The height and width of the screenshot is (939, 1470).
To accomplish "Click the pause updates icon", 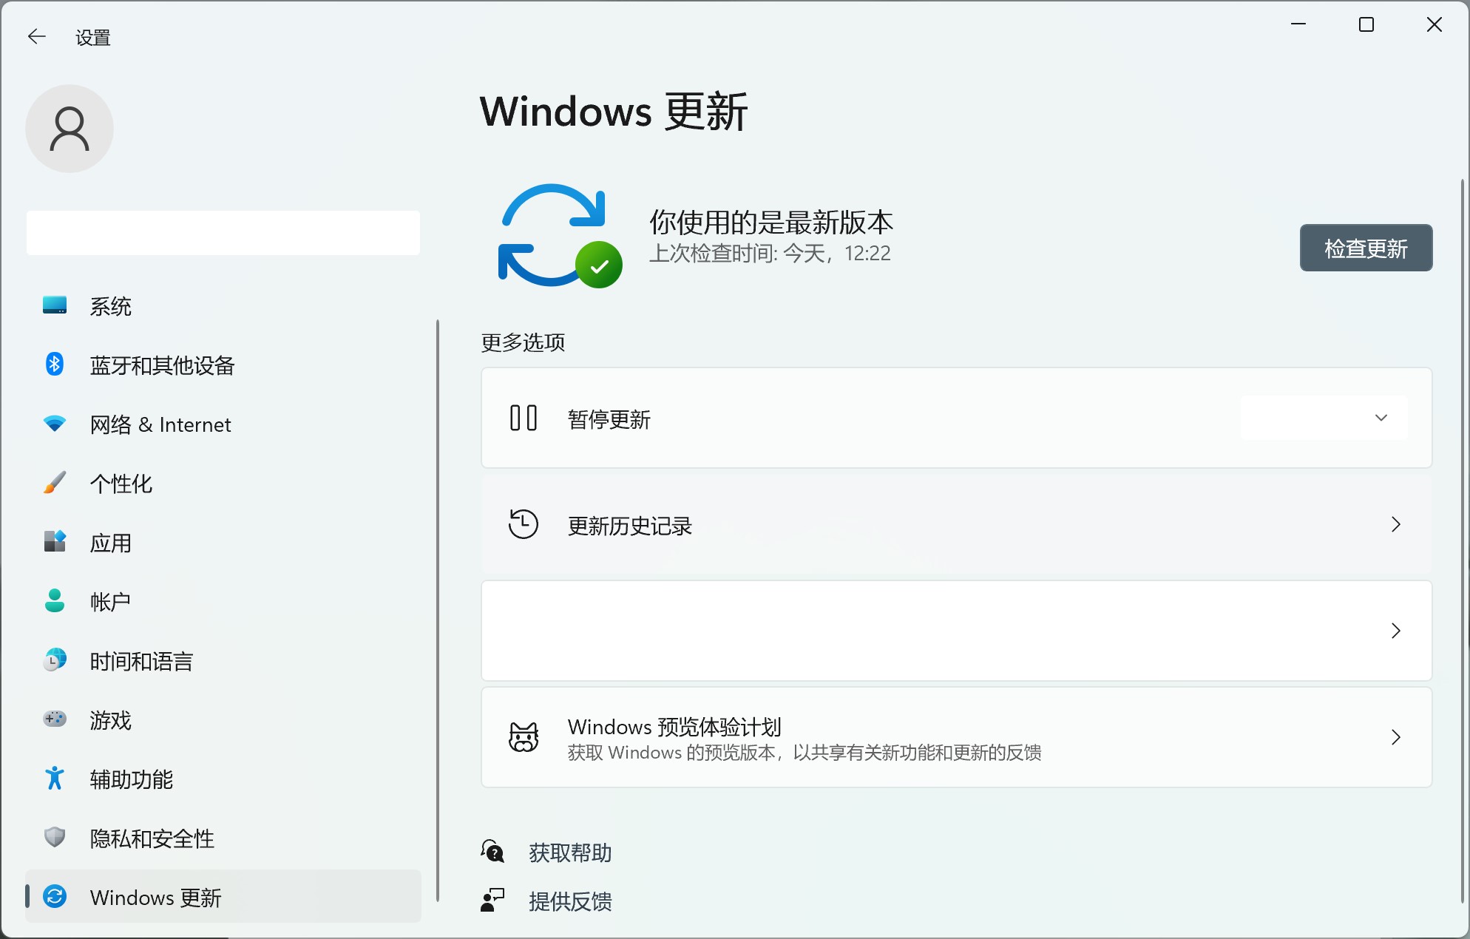I will pyautogui.click(x=524, y=418).
